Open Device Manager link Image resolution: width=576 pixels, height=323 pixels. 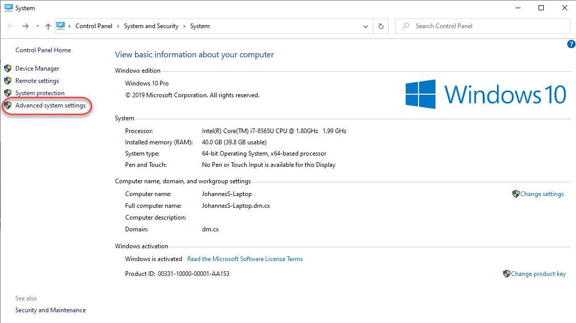click(37, 69)
